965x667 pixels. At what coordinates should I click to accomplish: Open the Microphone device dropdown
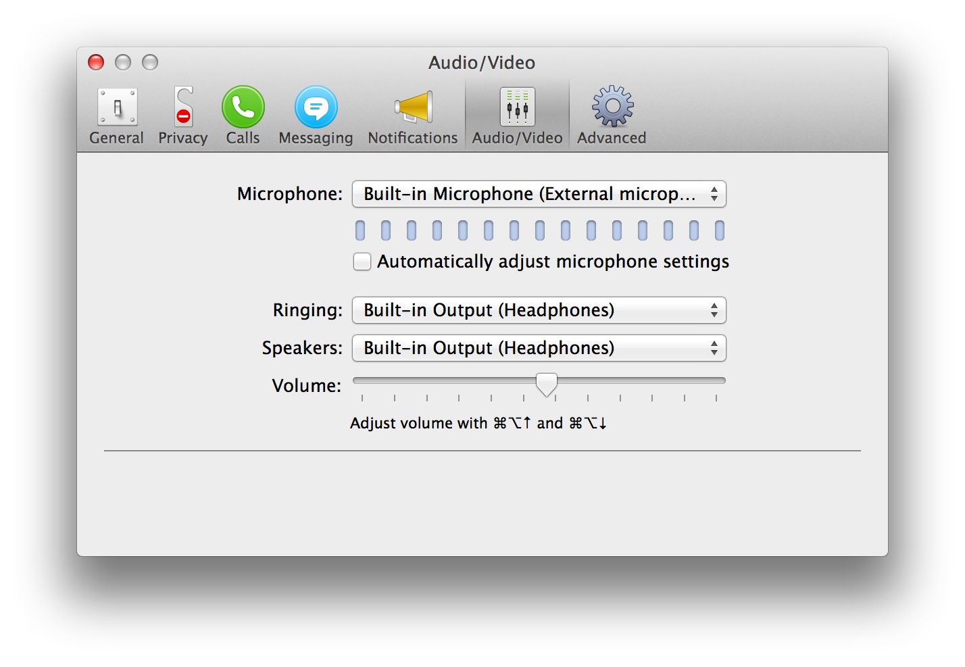coord(539,194)
